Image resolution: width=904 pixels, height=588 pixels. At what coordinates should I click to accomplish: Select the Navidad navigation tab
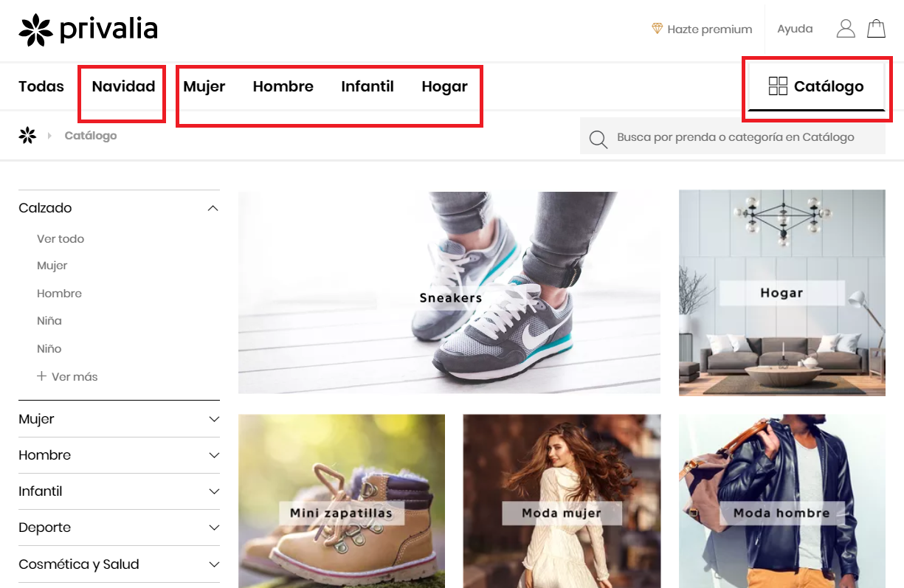(x=123, y=86)
